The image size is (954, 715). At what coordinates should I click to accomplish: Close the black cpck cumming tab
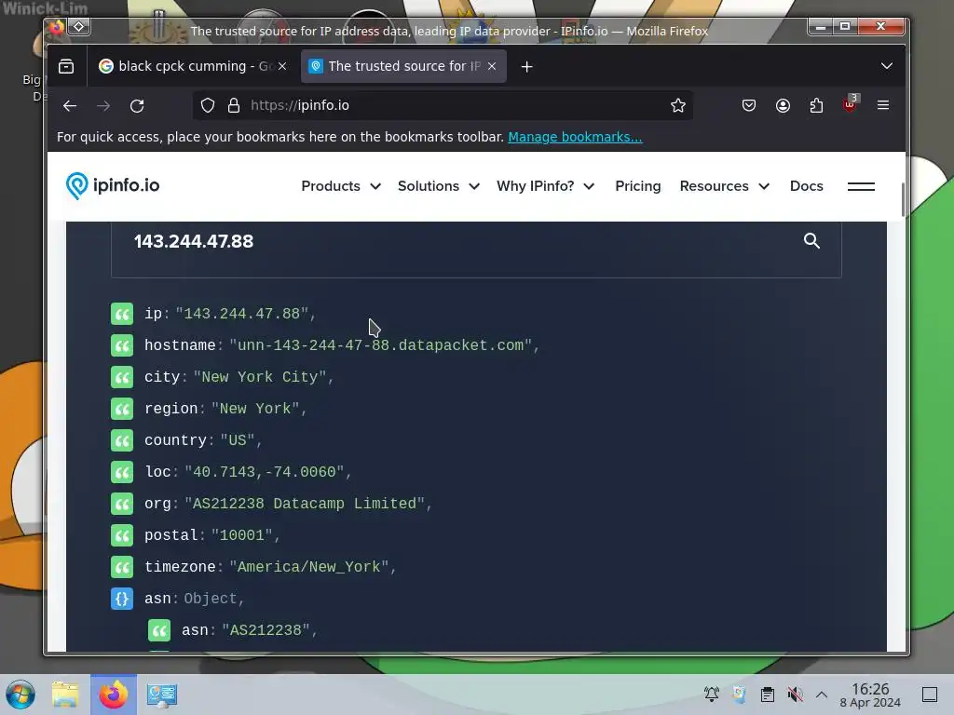282,66
